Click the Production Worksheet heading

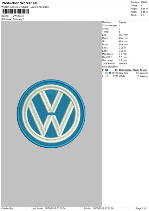click(x=19, y=3)
